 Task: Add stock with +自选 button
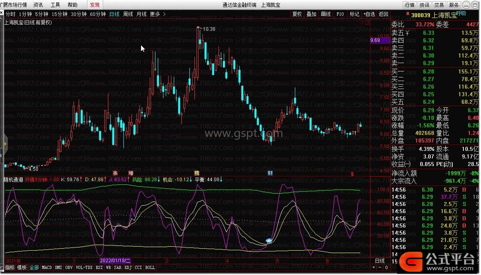click(x=369, y=14)
